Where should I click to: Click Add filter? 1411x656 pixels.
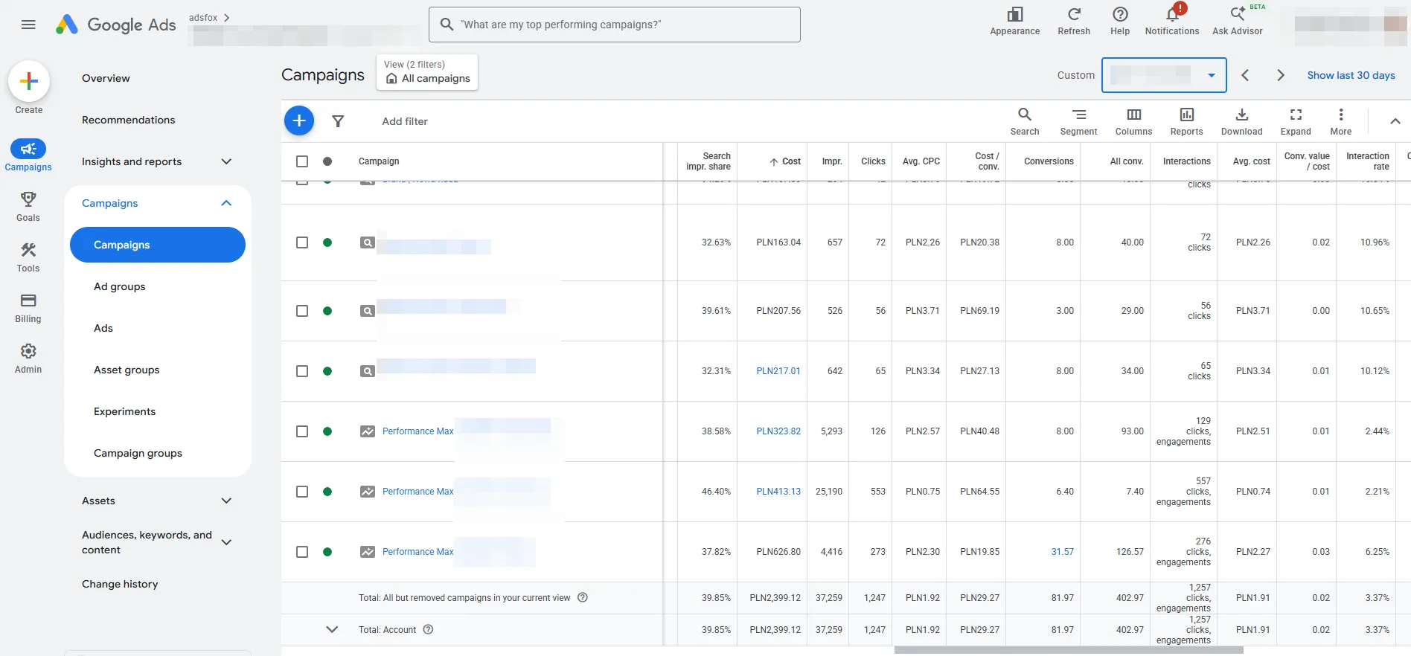(405, 121)
